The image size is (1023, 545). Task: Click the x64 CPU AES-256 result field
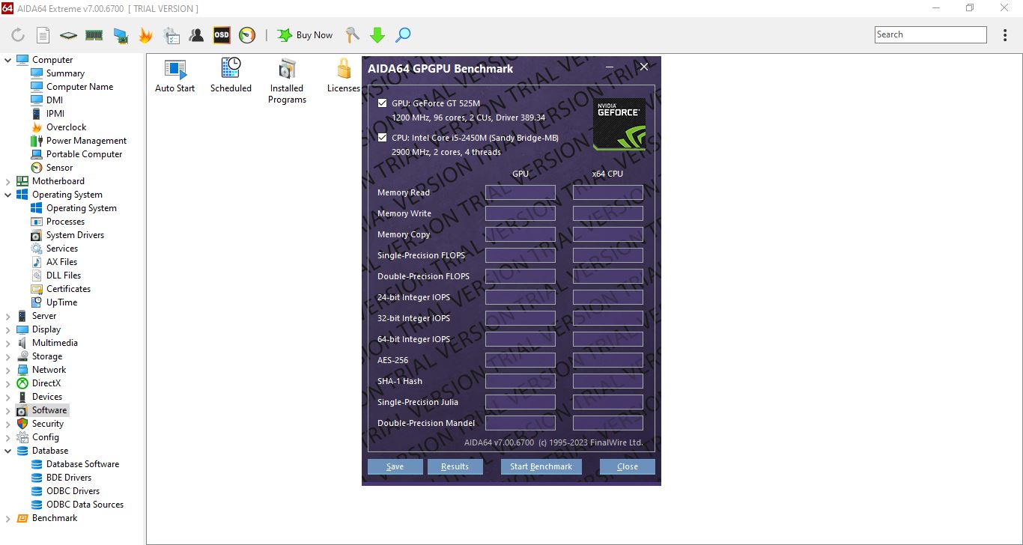[608, 360]
